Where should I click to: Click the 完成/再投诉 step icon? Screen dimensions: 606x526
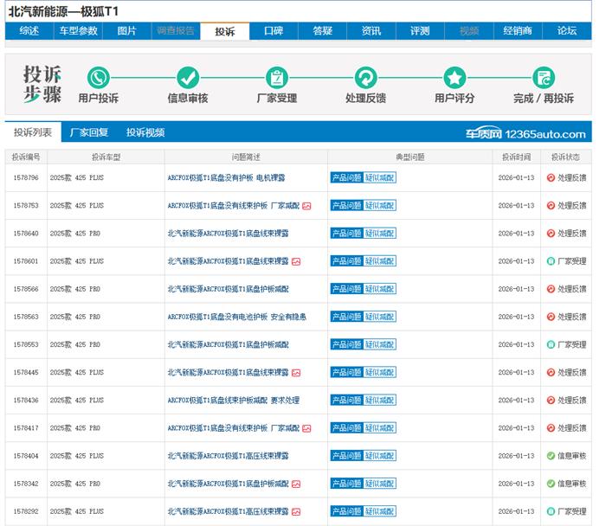point(544,78)
